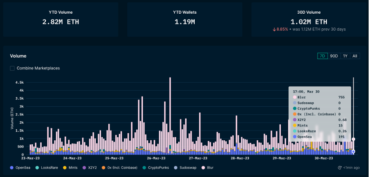Toggle Blur legend item

[207, 168]
